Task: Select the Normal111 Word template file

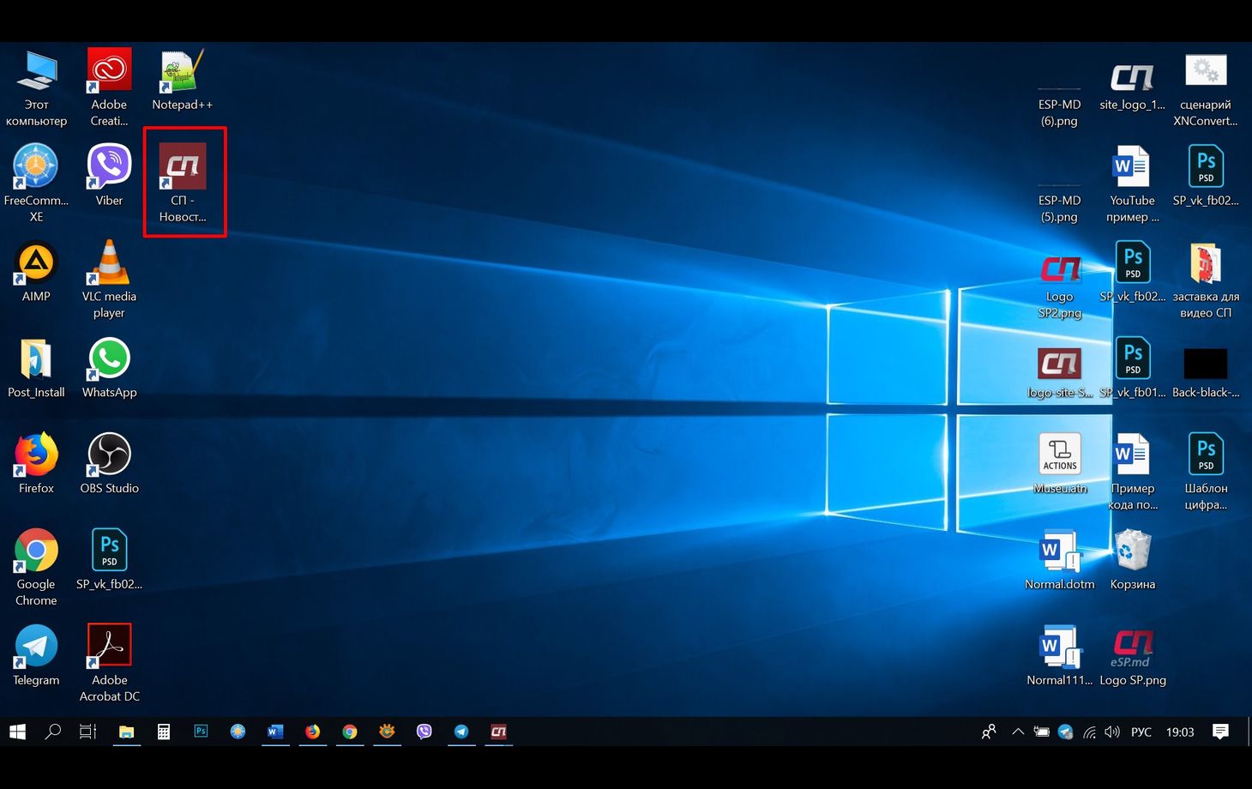Action: tap(1059, 657)
